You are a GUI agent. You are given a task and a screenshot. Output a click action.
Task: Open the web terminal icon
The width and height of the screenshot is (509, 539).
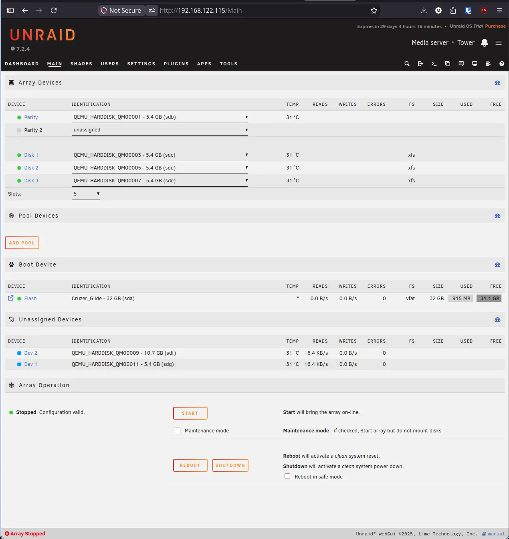[x=434, y=64]
